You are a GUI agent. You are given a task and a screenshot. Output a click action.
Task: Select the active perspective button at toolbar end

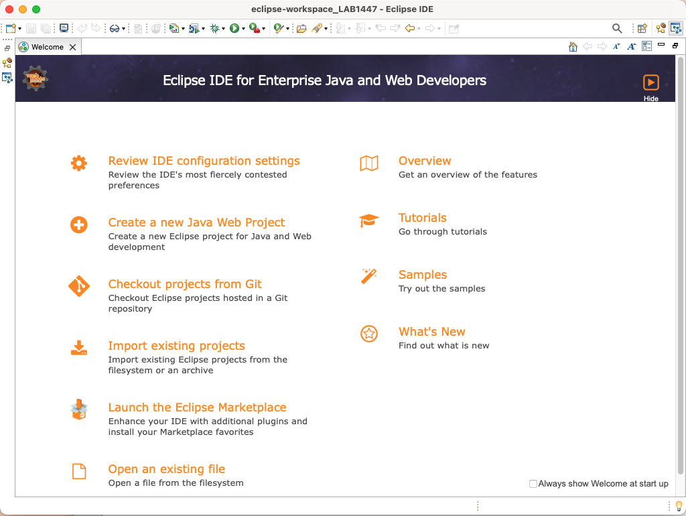coord(676,28)
